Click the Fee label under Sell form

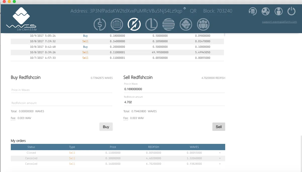tap(126, 118)
